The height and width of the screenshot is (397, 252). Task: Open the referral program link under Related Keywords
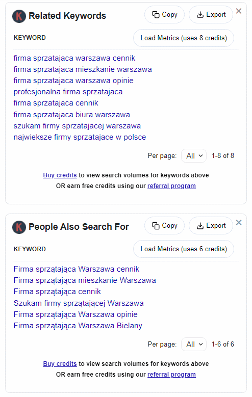[171, 186]
